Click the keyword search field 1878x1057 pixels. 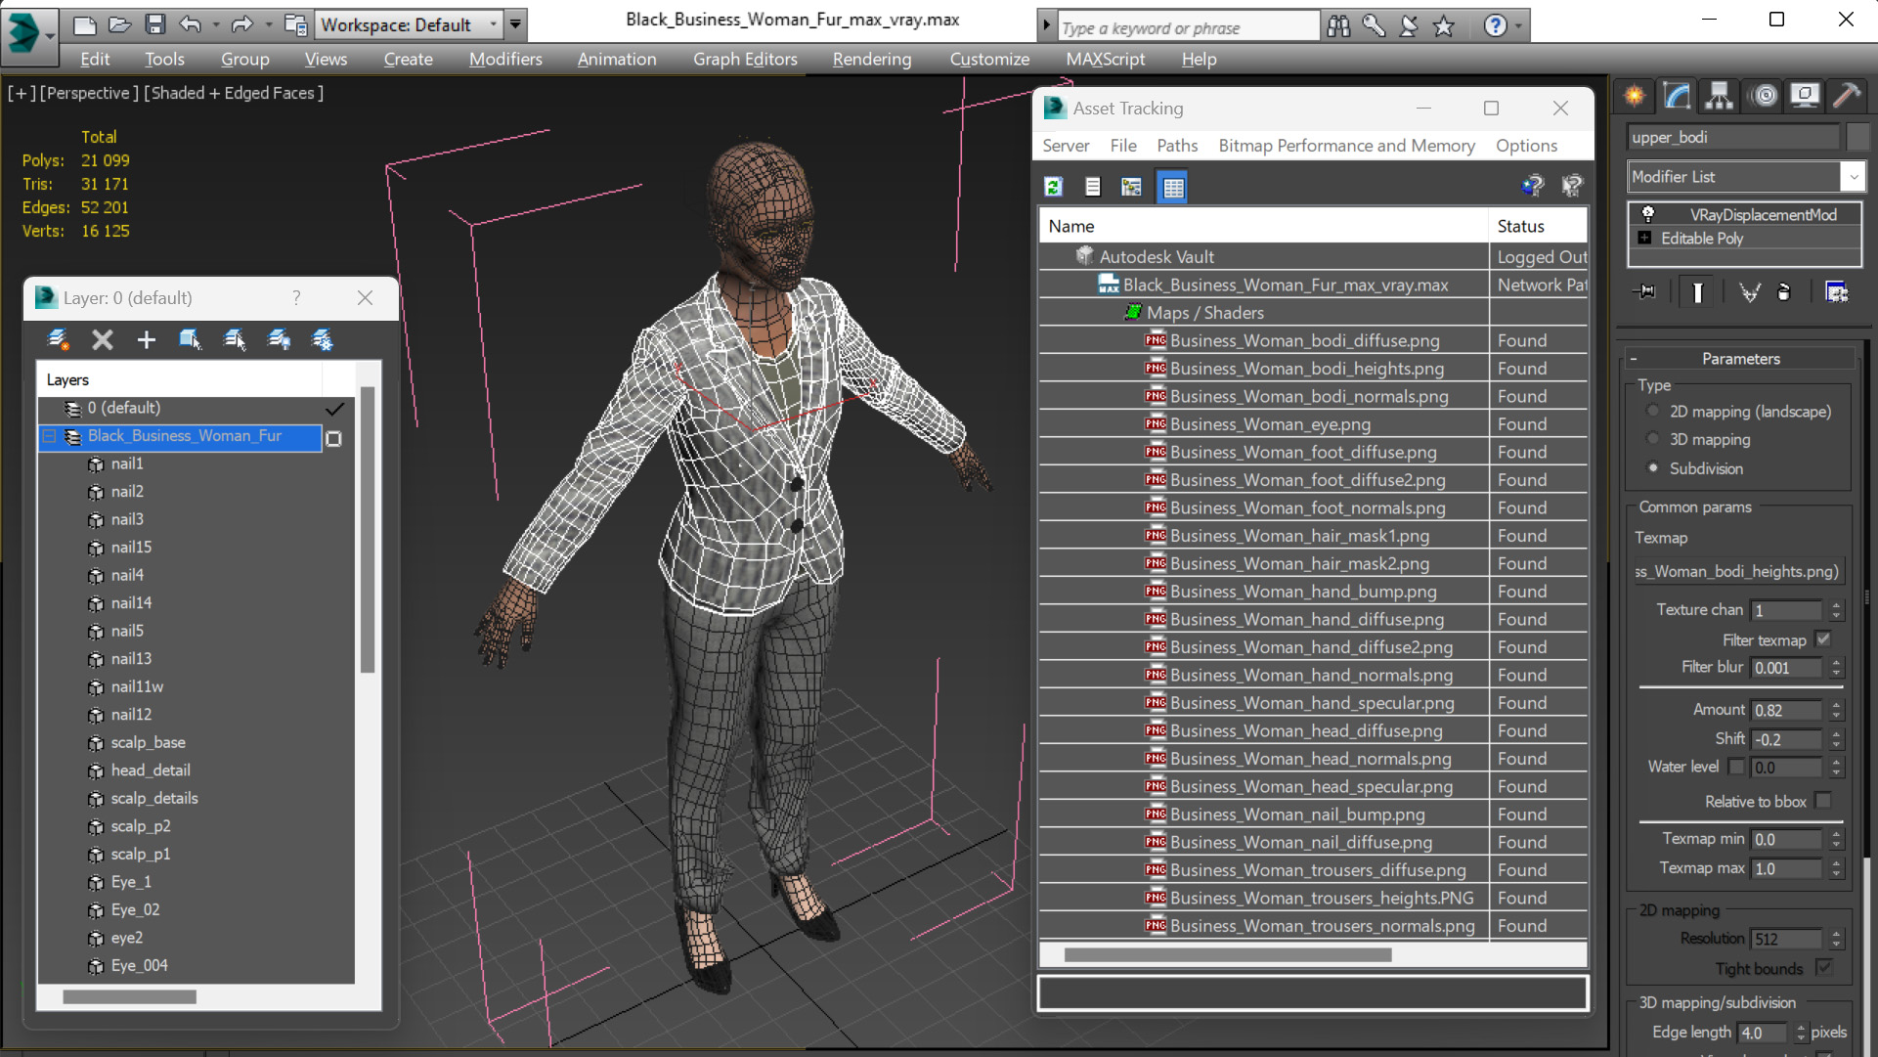1188,28
